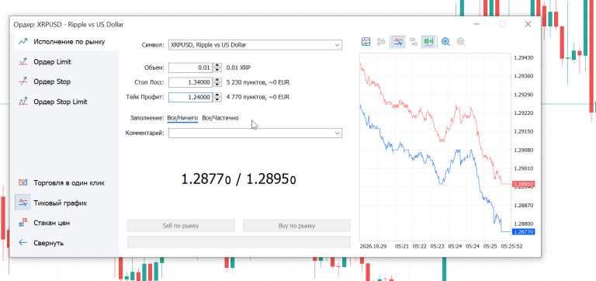Click price scale label 1.29080

pos(523,150)
